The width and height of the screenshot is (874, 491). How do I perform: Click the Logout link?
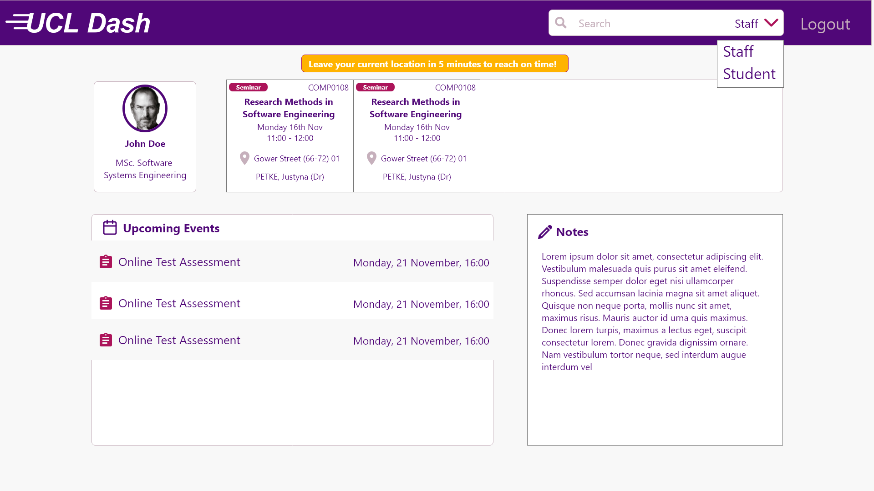[x=825, y=24]
